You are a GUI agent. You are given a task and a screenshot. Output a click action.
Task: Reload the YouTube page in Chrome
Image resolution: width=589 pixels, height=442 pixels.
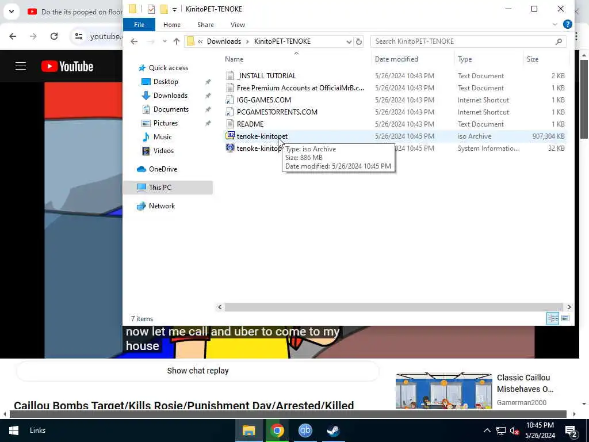pos(54,36)
